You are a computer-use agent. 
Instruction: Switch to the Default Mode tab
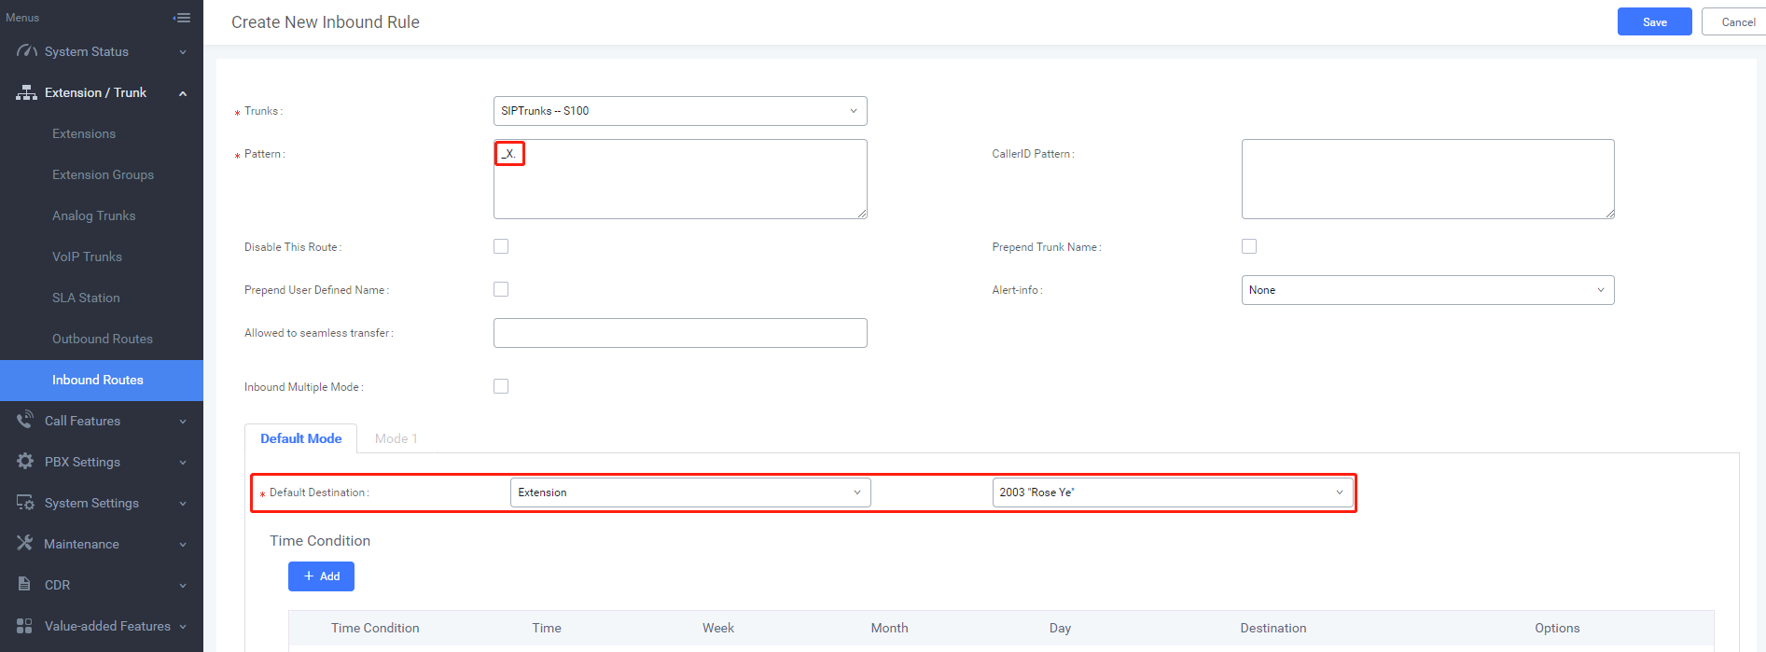tap(300, 438)
